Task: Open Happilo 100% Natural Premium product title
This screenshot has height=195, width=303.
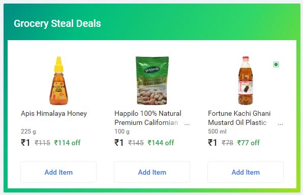Action: pos(148,118)
